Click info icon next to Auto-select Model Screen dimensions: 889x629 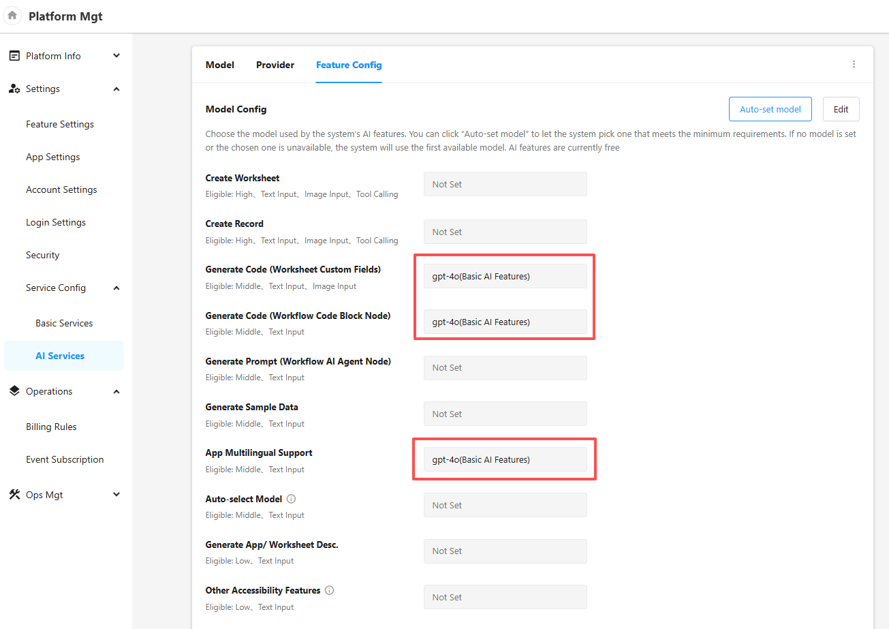pos(292,499)
